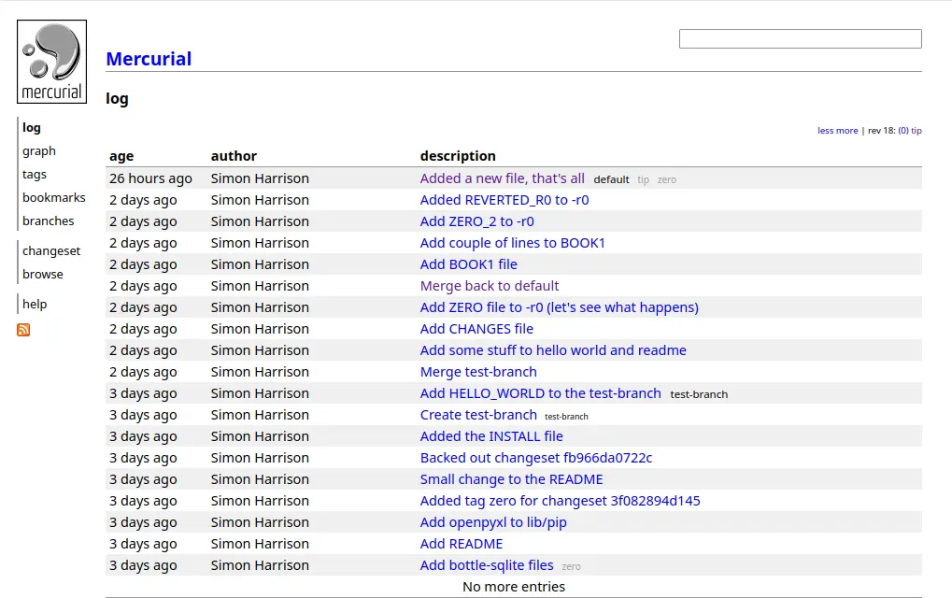Open 'Add HELLO_WORLD to the test-branch' changeset
This screenshot has height=598, width=952.
coord(540,393)
